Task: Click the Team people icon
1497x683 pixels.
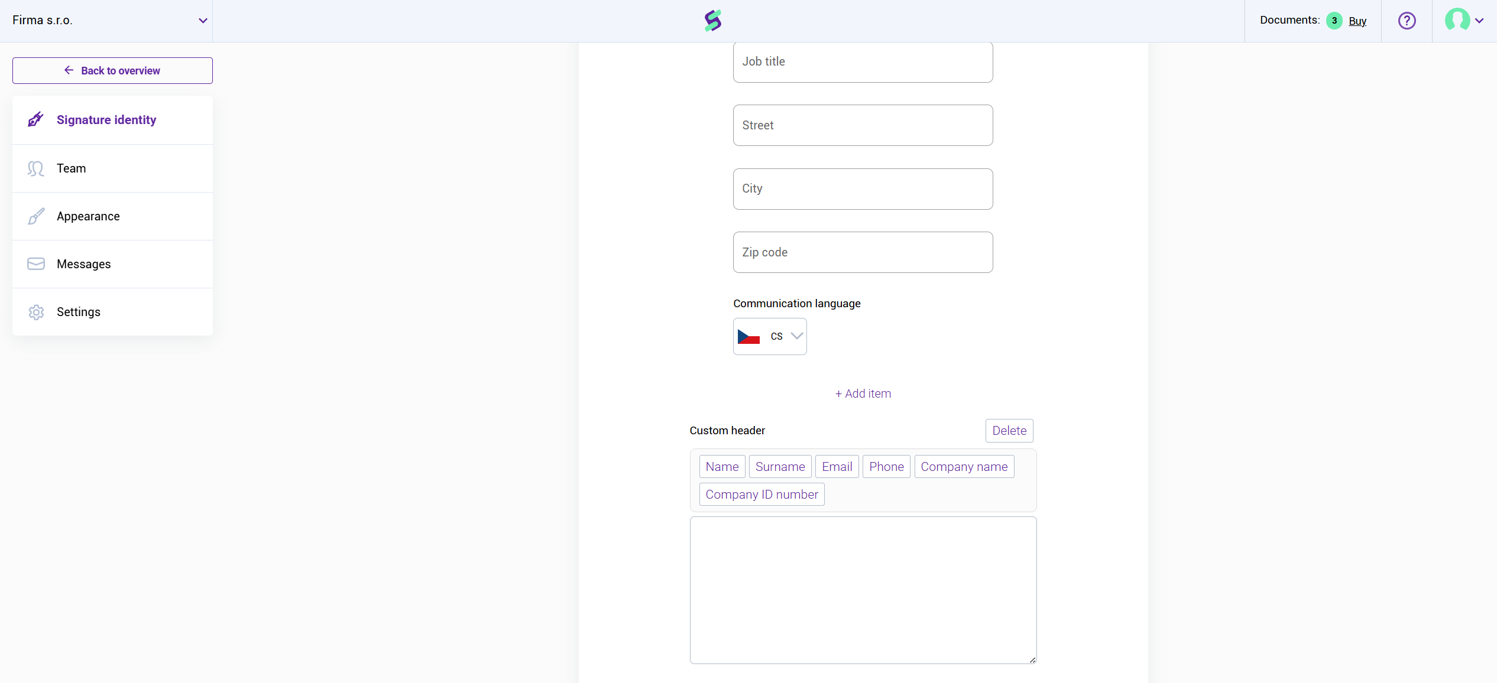Action: coord(35,168)
